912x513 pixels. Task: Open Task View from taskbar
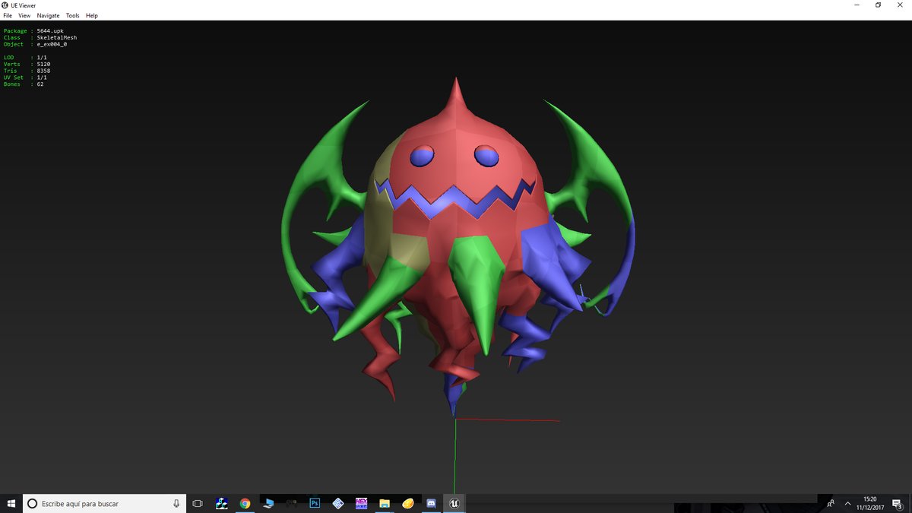click(x=198, y=503)
